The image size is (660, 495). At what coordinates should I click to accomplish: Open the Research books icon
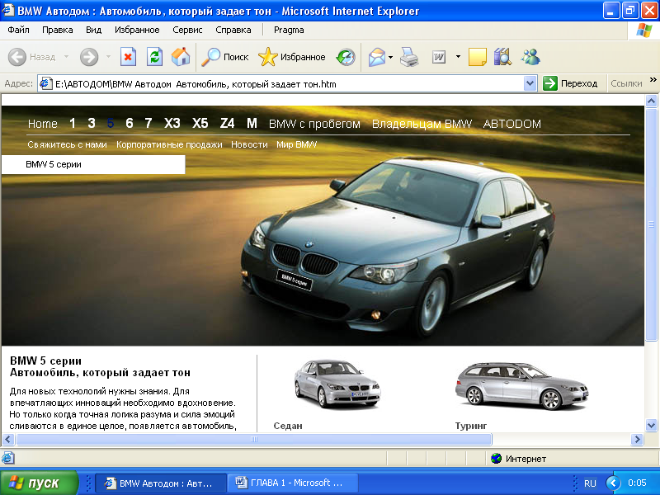tap(502, 57)
